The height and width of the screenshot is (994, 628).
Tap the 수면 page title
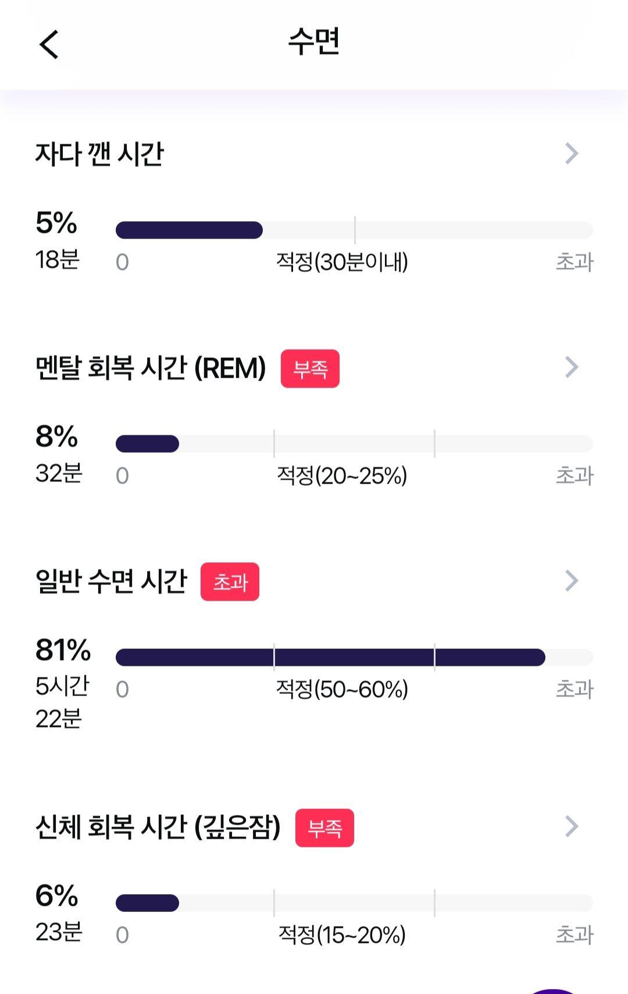click(x=314, y=42)
